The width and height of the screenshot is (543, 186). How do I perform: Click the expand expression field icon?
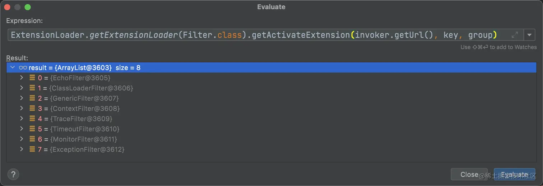(515, 35)
